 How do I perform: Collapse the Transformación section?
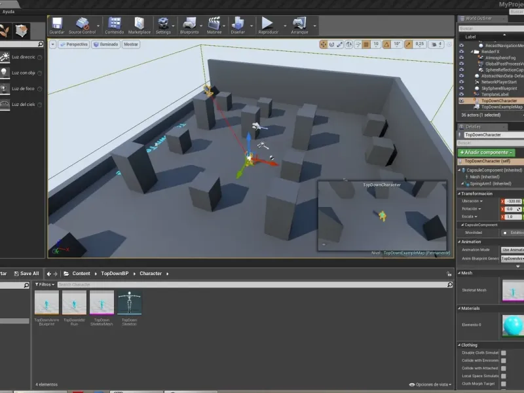point(459,194)
